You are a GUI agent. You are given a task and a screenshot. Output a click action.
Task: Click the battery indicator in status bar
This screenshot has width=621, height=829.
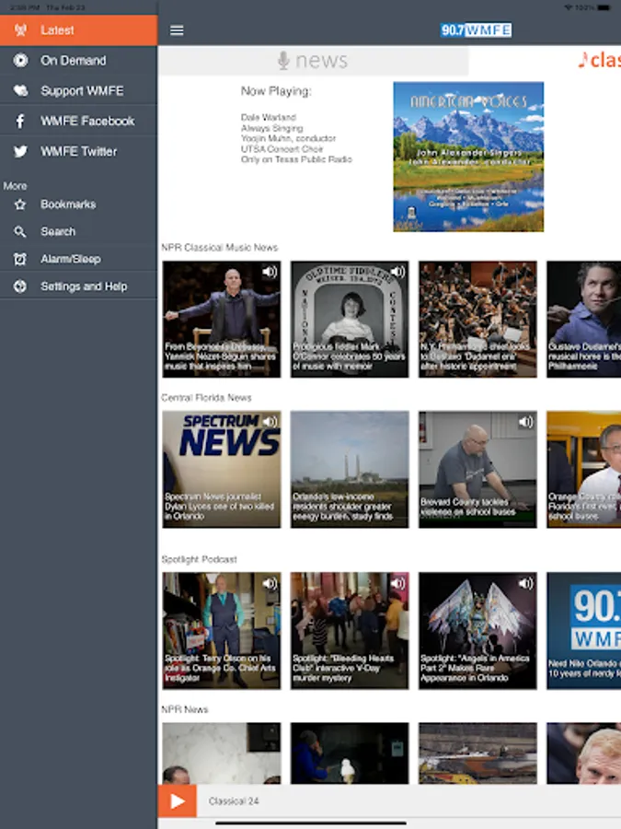[x=604, y=7]
